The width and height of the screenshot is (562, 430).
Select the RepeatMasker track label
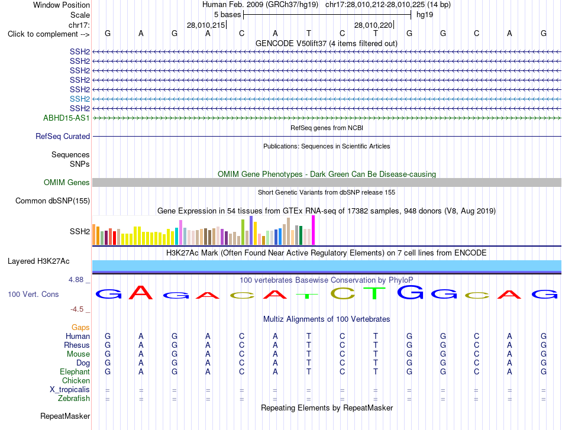[65, 416]
